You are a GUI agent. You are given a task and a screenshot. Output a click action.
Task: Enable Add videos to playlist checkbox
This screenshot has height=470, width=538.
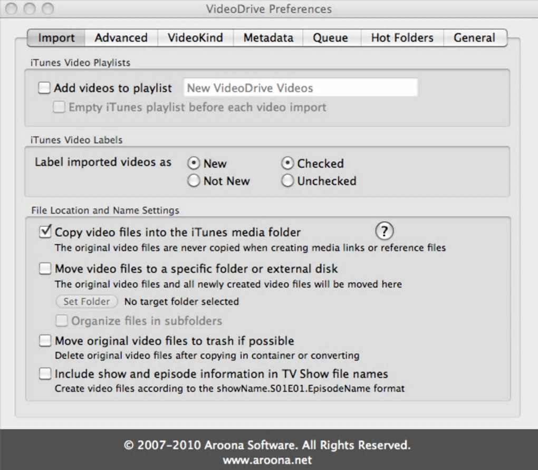point(44,88)
